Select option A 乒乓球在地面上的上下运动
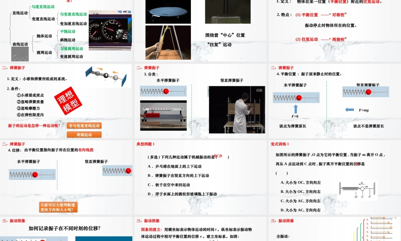 point(175,166)
